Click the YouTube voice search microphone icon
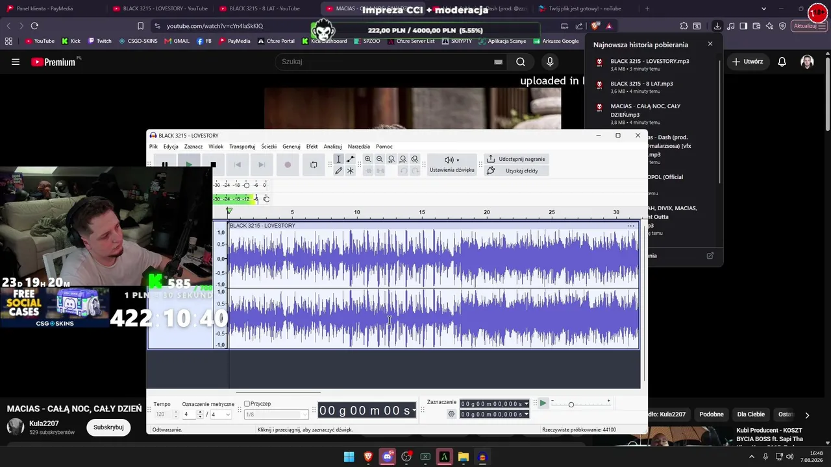This screenshot has height=467, width=831. [550, 62]
